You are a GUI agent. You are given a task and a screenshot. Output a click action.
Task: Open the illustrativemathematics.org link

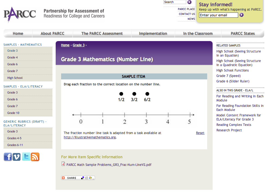tap(90, 137)
